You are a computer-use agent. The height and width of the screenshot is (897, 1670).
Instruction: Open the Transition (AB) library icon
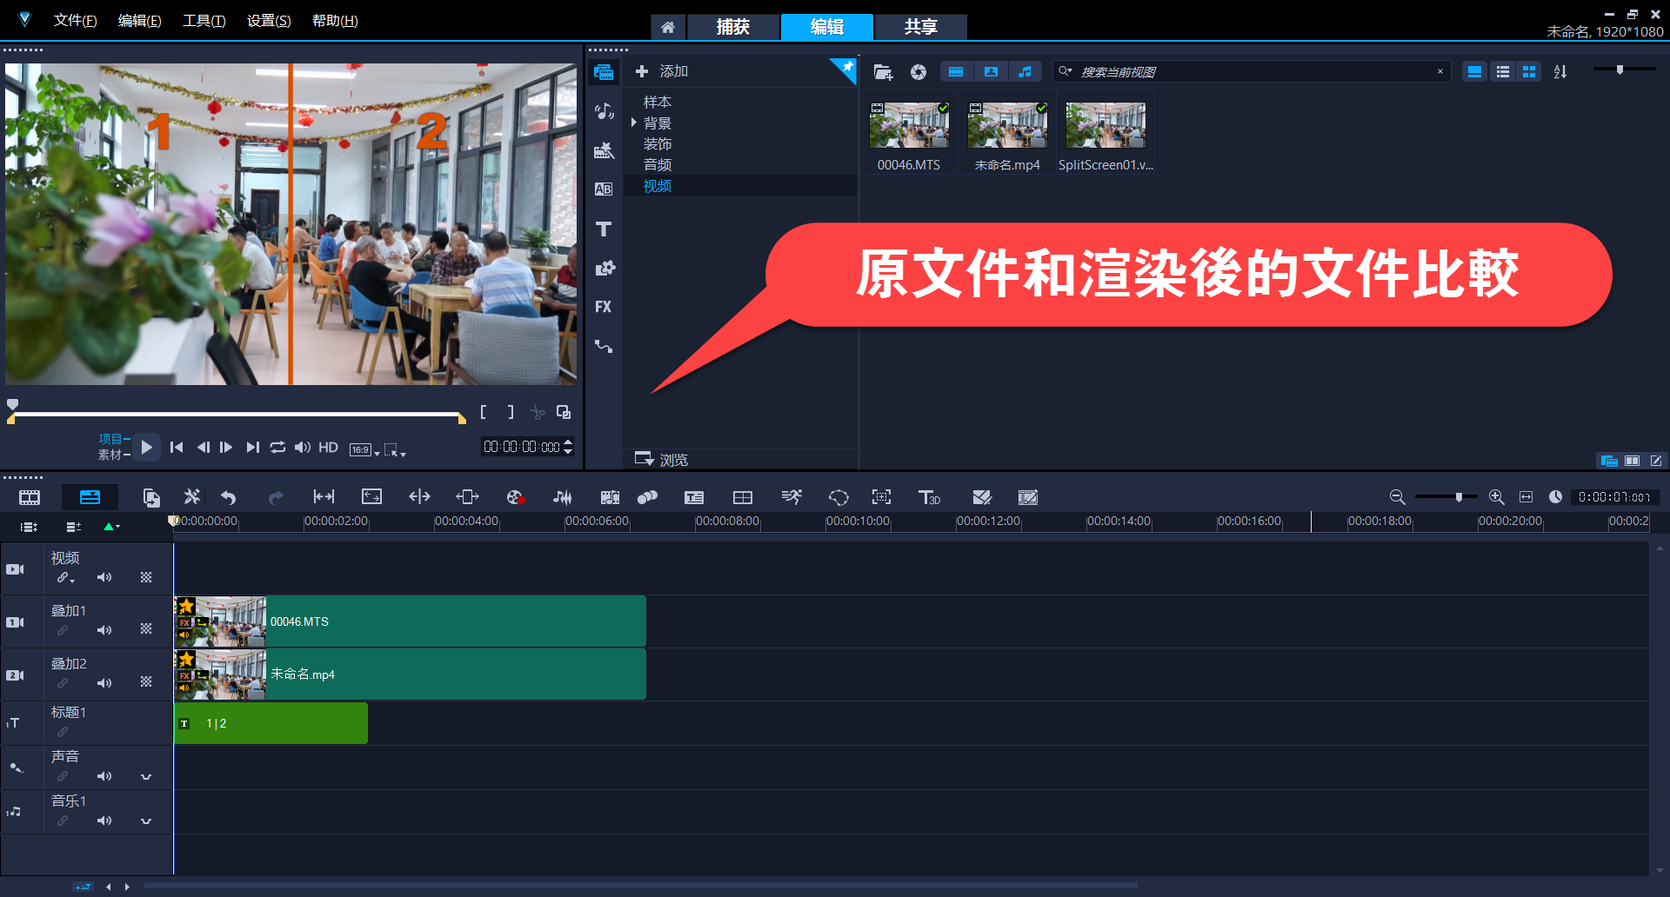tap(604, 189)
